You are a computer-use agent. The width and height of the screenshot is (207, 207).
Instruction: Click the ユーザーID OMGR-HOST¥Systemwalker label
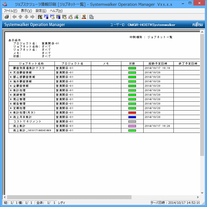(143, 25)
